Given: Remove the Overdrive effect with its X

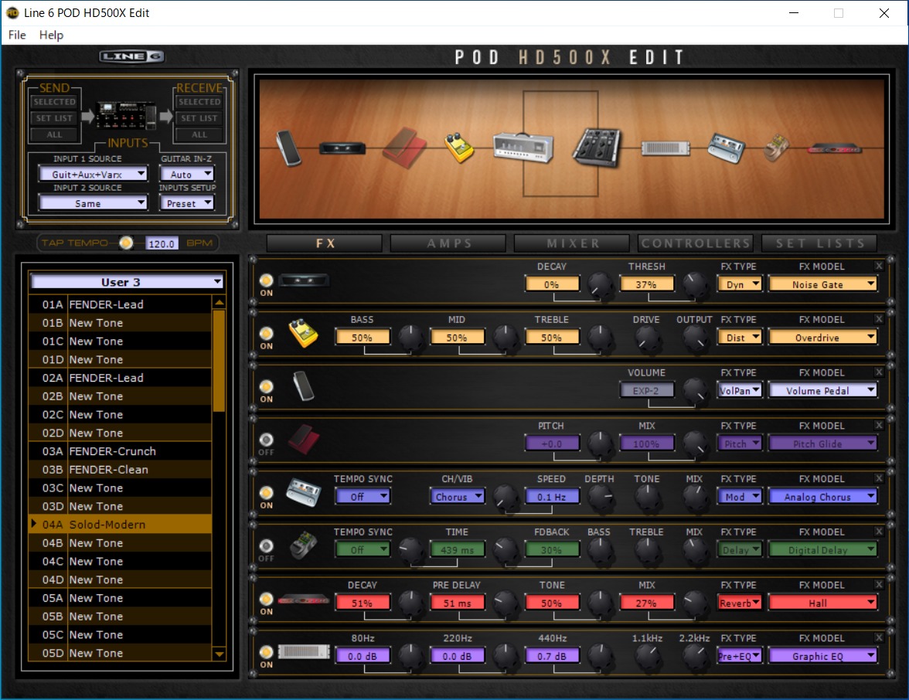Looking at the screenshot, I should (880, 318).
